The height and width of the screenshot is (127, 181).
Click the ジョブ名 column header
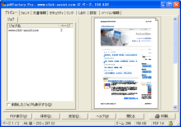[x=33, y=26]
